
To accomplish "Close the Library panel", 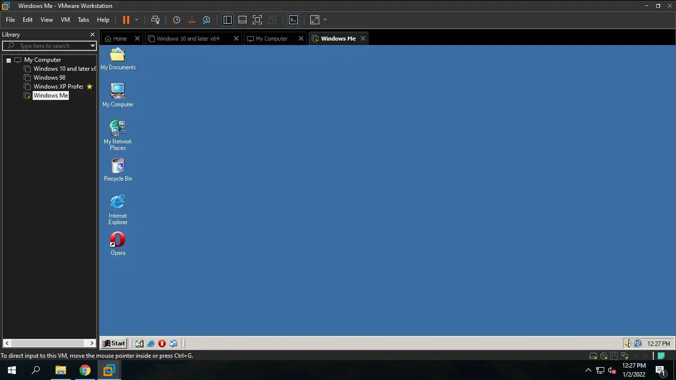I will [92, 35].
